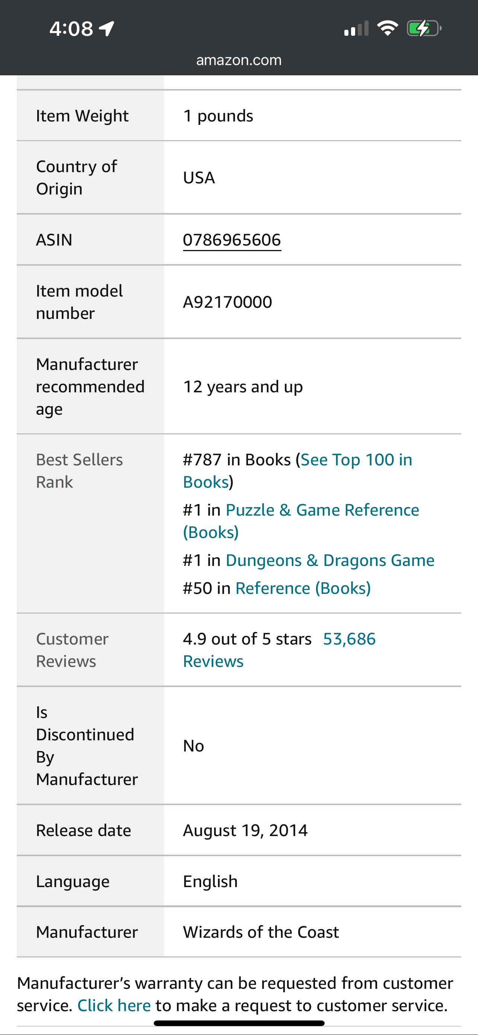Open the Reference (Books) category link

tap(303, 588)
